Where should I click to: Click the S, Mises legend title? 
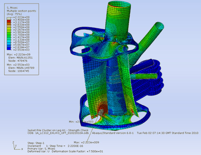click(x=12, y=8)
